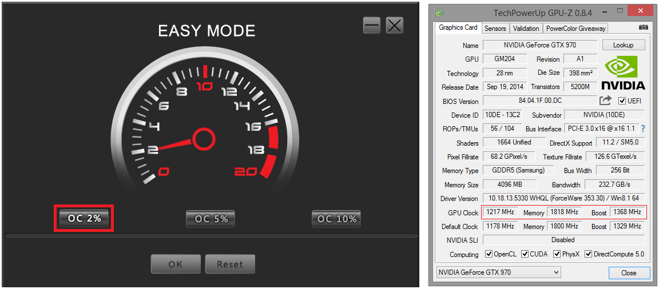Click the Revision value A1

[x=580, y=59]
